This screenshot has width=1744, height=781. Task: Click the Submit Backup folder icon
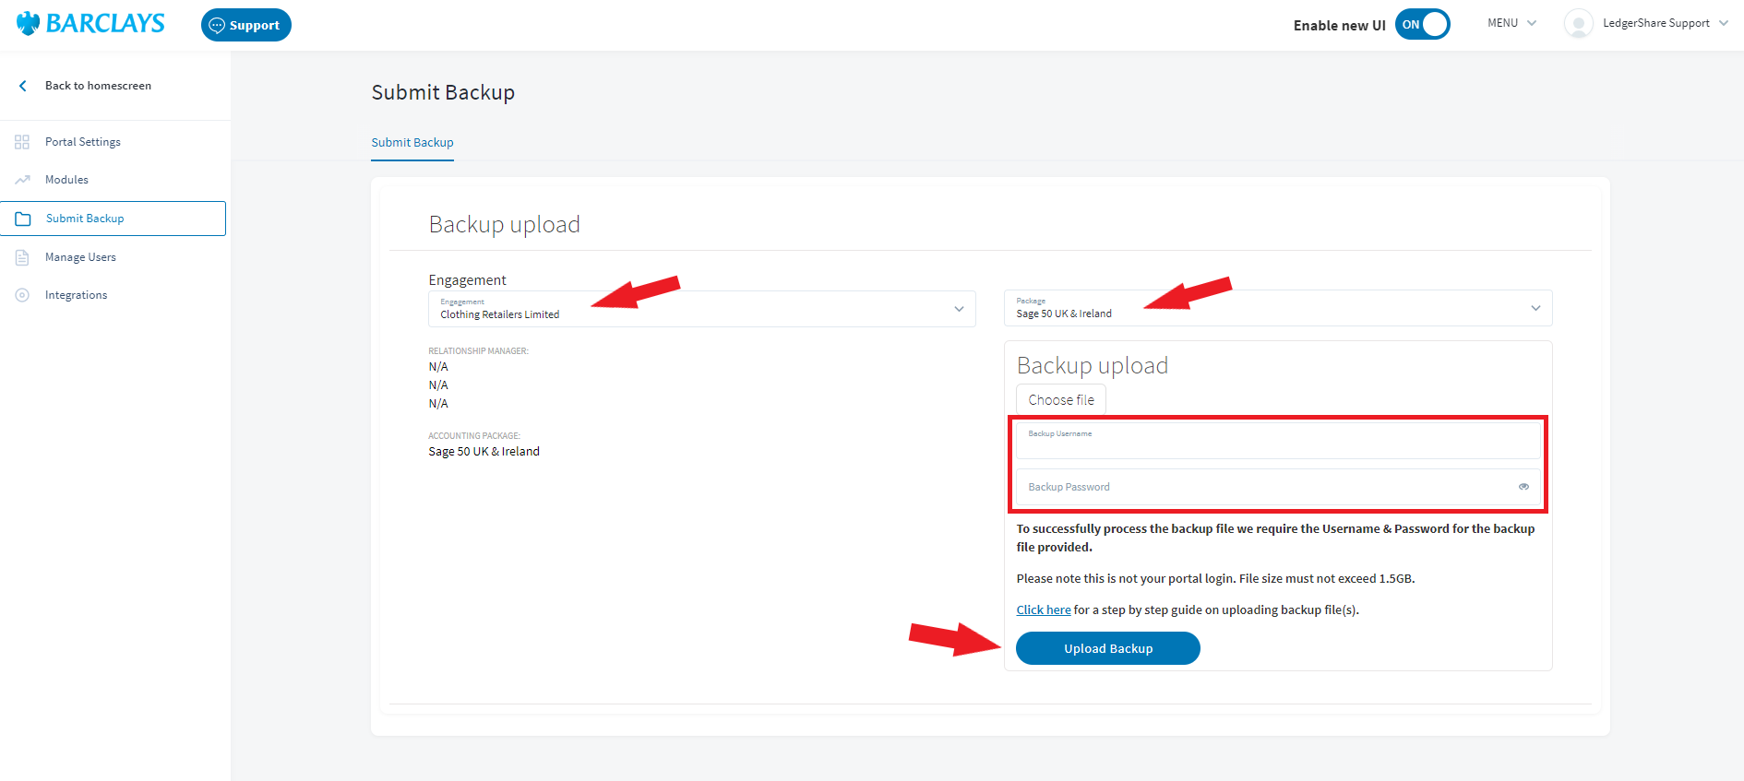[x=23, y=219]
